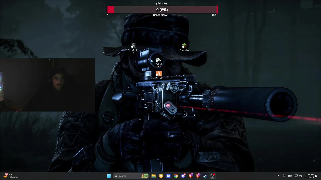The image size is (321, 180).
Task: Open the SILENT HILL 2 desktop shortcut
Action: tap(133, 48)
